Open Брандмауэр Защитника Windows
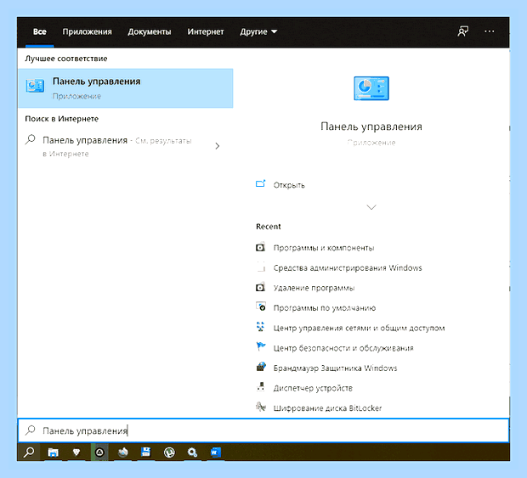Image resolution: width=527 pixels, height=478 pixels. [335, 368]
